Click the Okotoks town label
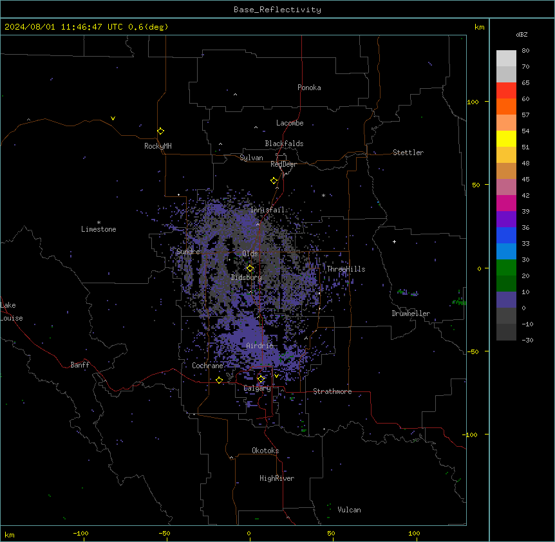The width and height of the screenshot is (555, 542). click(x=265, y=451)
